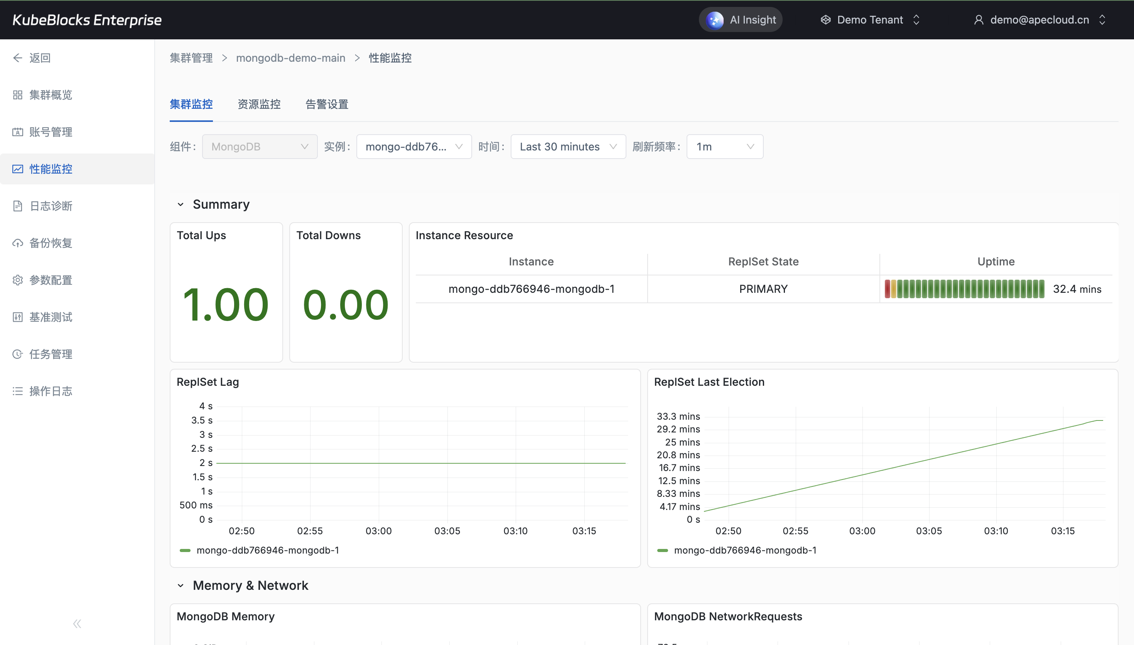Open the Last 30 minutes time dropdown
The width and height of the screenshot is (1134, 645).
[568, 147]
